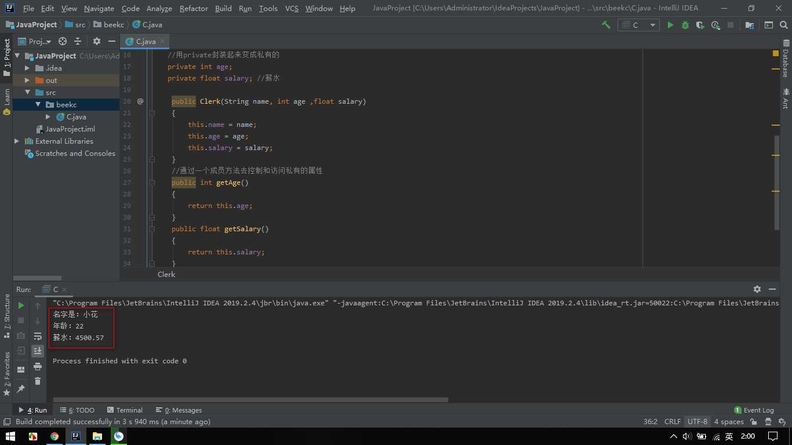Viewport: 792px width, 445px height.
Task: Expand the out folder
Action: 27,81
